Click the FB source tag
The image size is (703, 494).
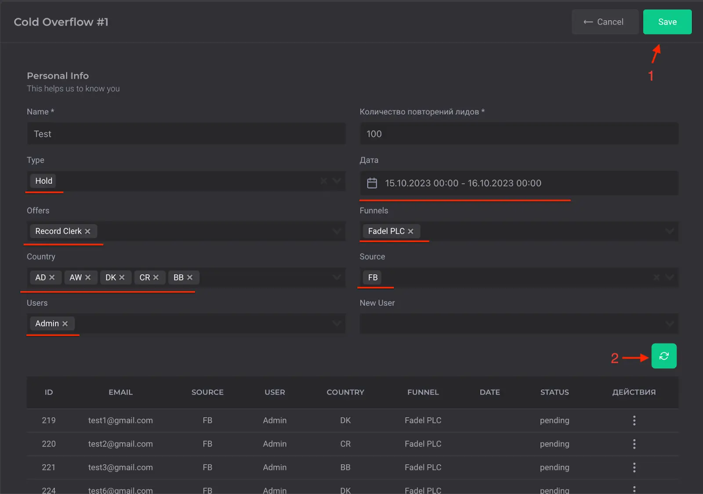[x=373, y=277]
